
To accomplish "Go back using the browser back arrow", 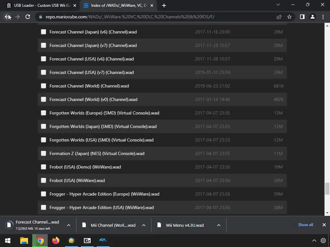I will pos(7,17).
